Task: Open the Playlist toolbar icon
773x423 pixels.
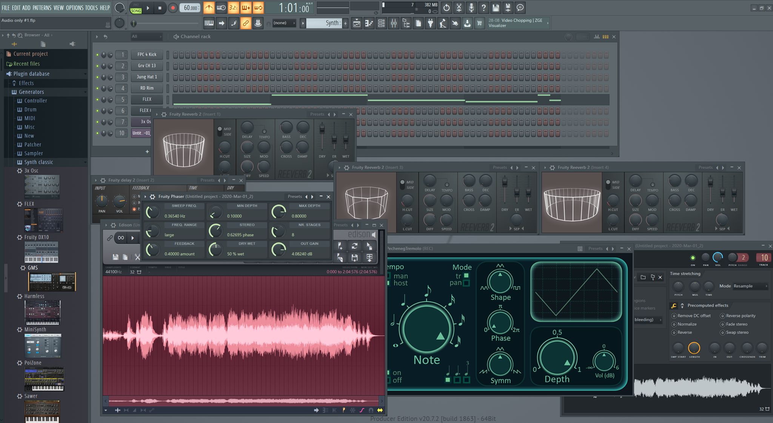Action: (357, 23)
